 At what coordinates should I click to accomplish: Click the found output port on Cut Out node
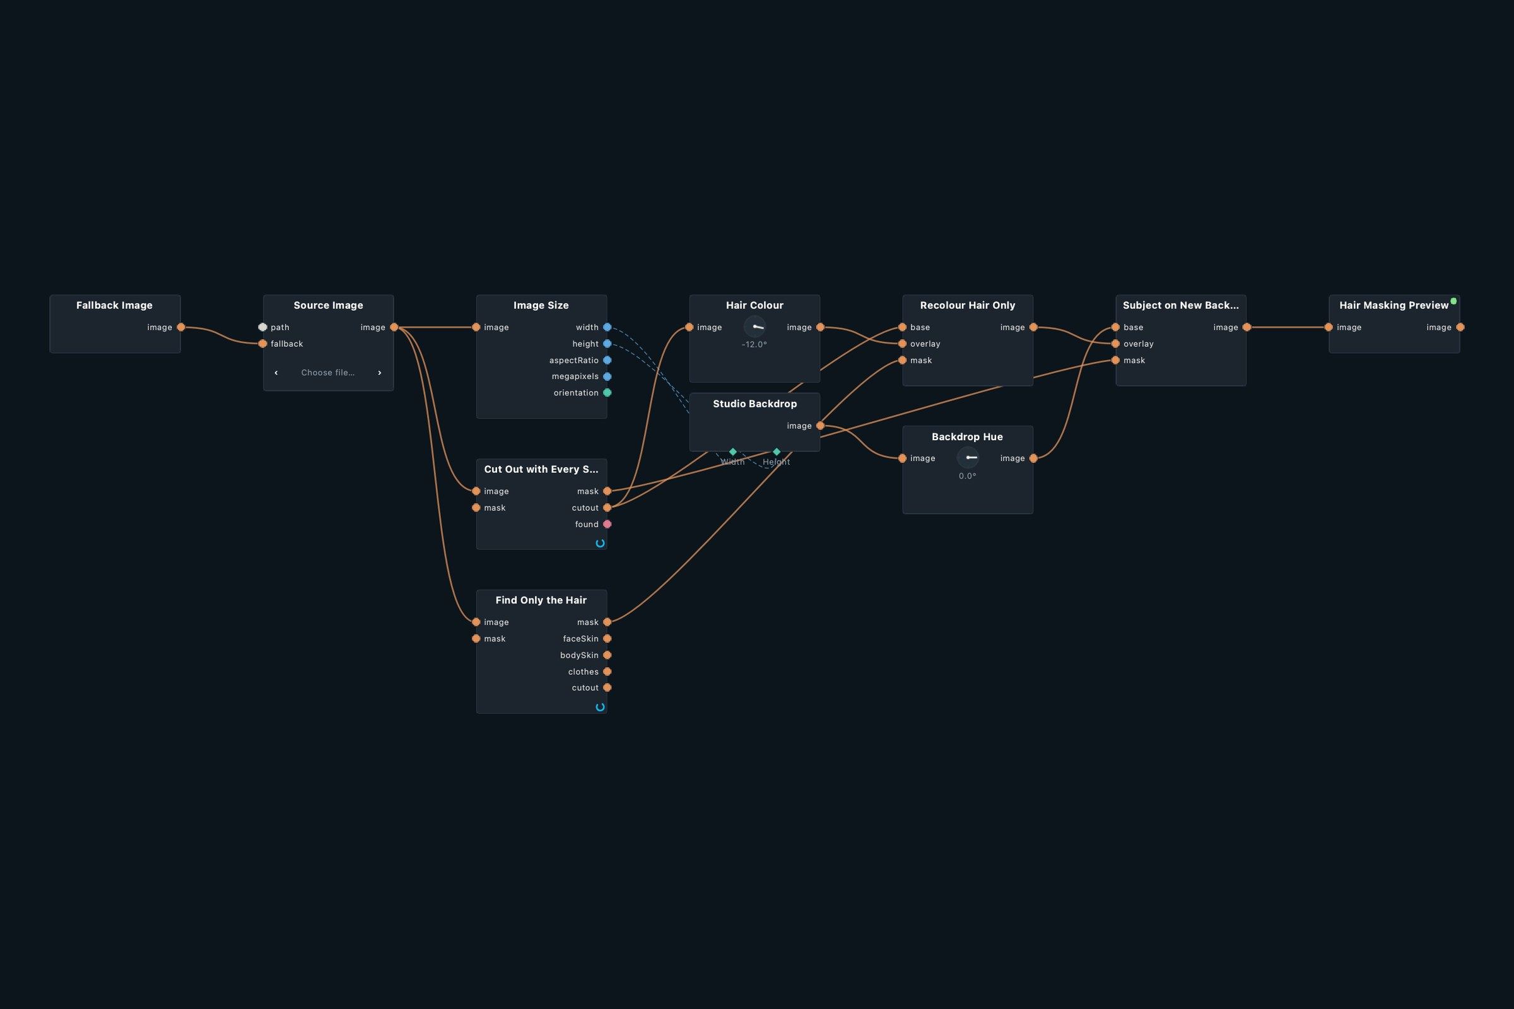coord(607,525)
